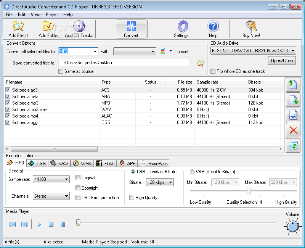Click the media player seek slider thumb
The height and width of the screenshot is (248, 305).
[78, 223]
